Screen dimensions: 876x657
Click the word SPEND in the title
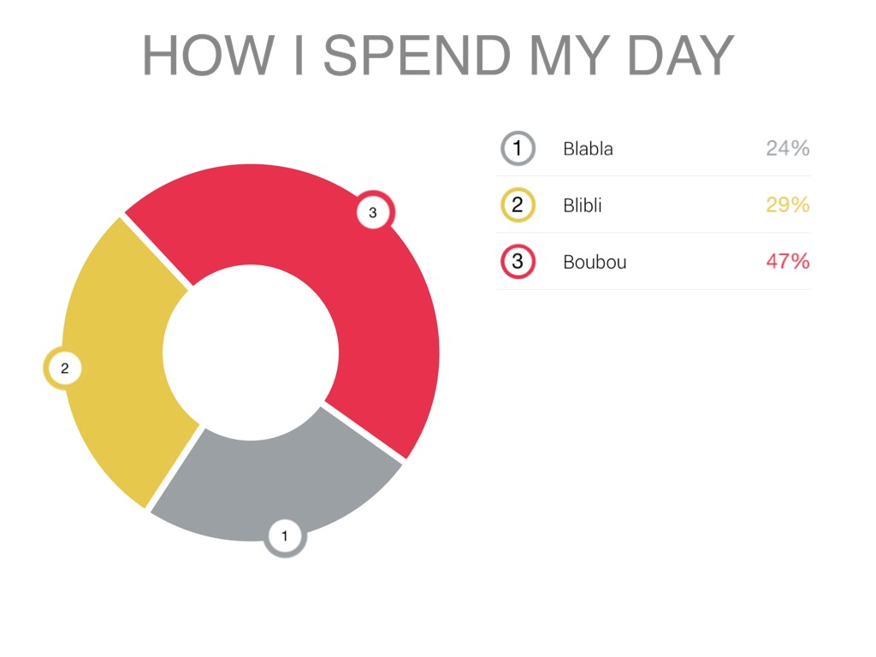click(x=416, y=56)
